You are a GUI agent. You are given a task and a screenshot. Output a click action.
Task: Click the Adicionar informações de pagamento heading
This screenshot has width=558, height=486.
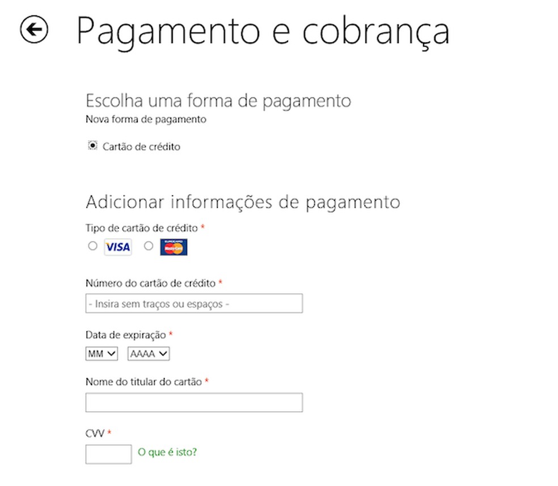click(243, 202)
